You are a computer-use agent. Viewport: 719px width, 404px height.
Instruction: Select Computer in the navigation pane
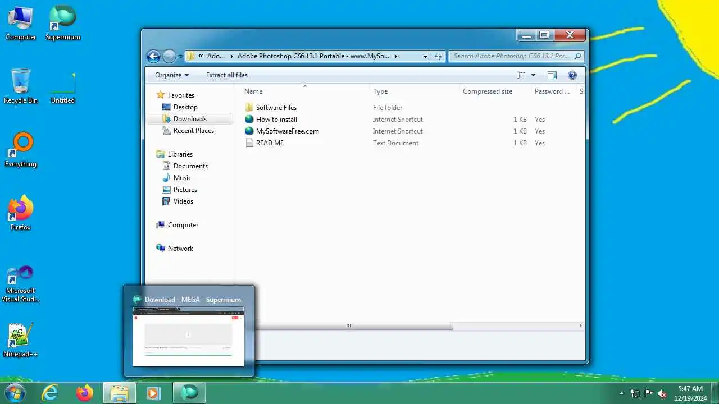(x=183, y=225)
